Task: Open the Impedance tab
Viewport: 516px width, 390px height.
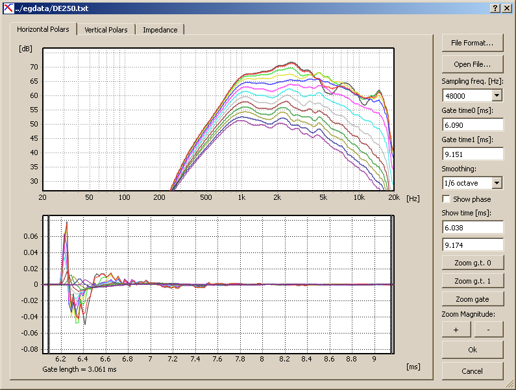Action: (x=160, y=30)
